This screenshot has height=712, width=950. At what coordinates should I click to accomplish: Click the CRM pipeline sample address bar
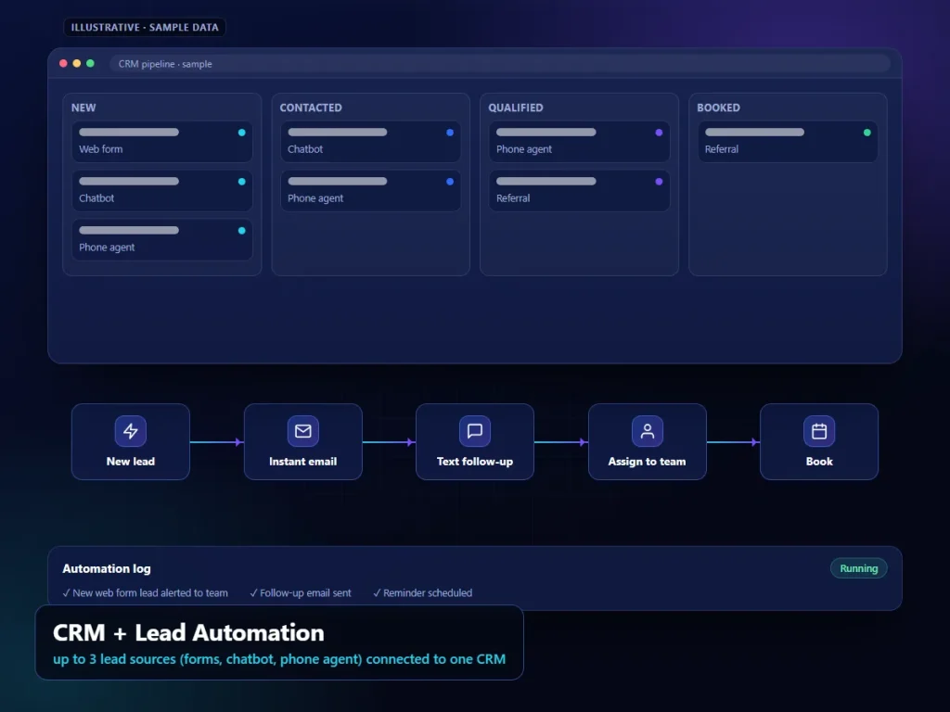pos(500,64)
